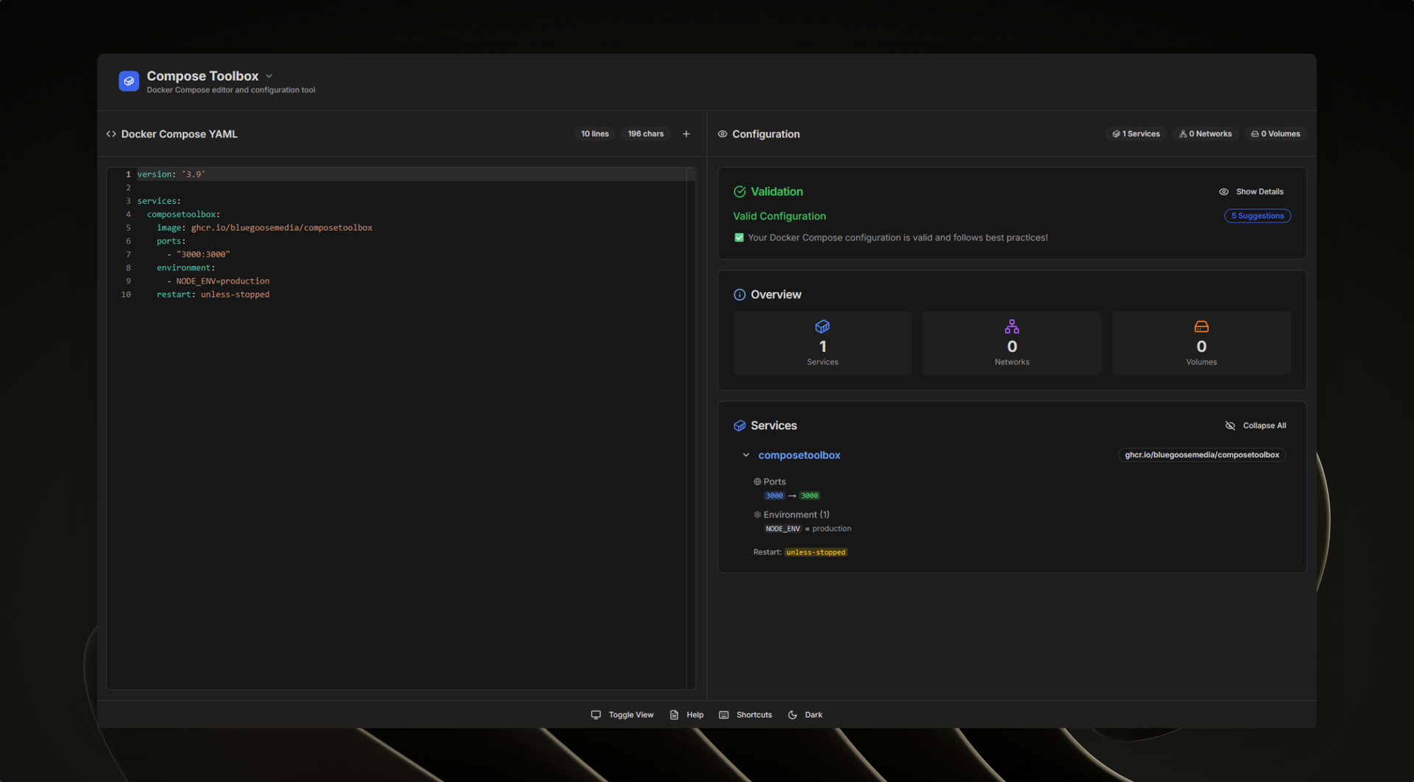This screenshot has height=782, width=1414.
Task: Click the Services section cube icon
Action: point(739,426)
